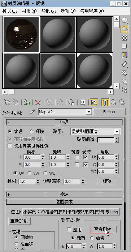
Task: Click Put Material to Scene icon
Action: [16, 102]
